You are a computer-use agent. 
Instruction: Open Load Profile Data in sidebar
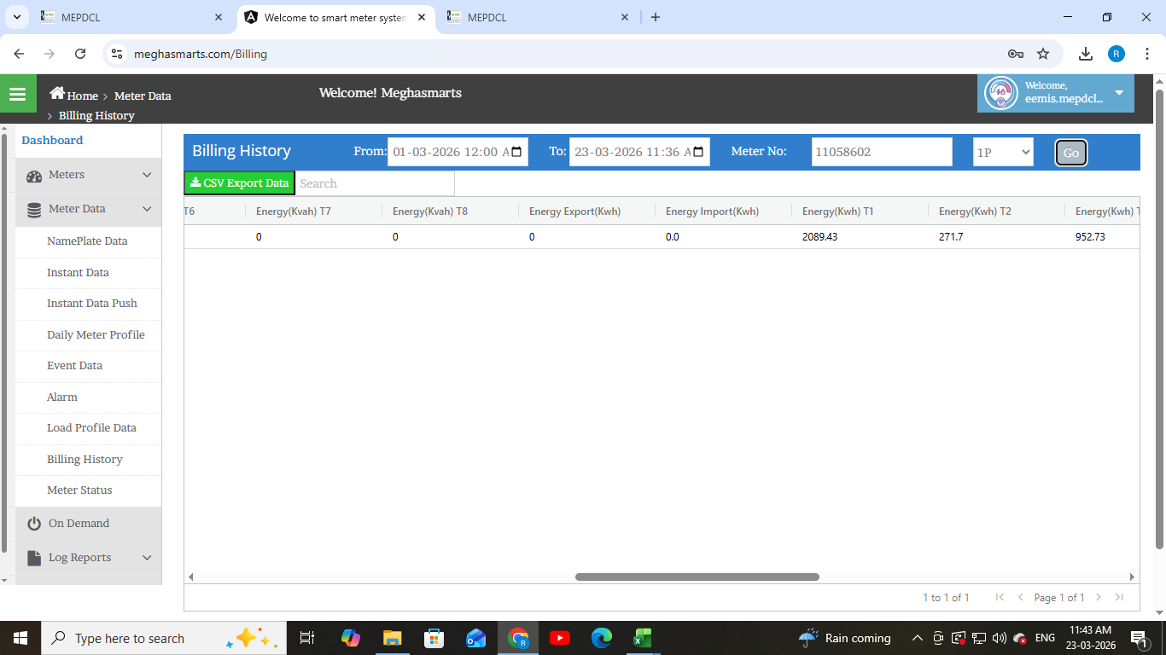pos(91,428)
